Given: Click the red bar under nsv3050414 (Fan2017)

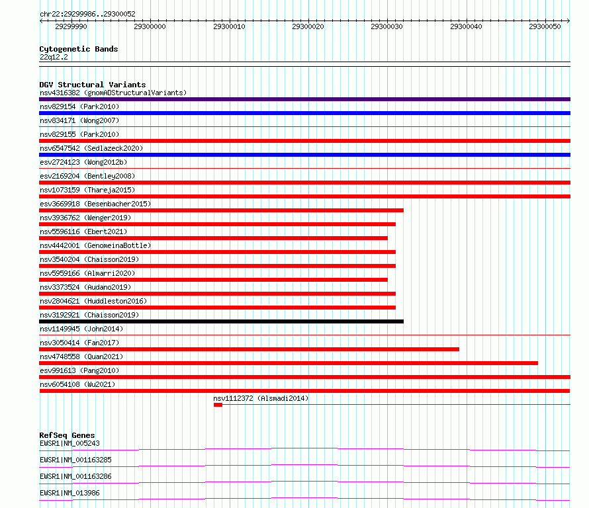Looking at the screenshot, I should pyautogui.click(x=249, y=349).
